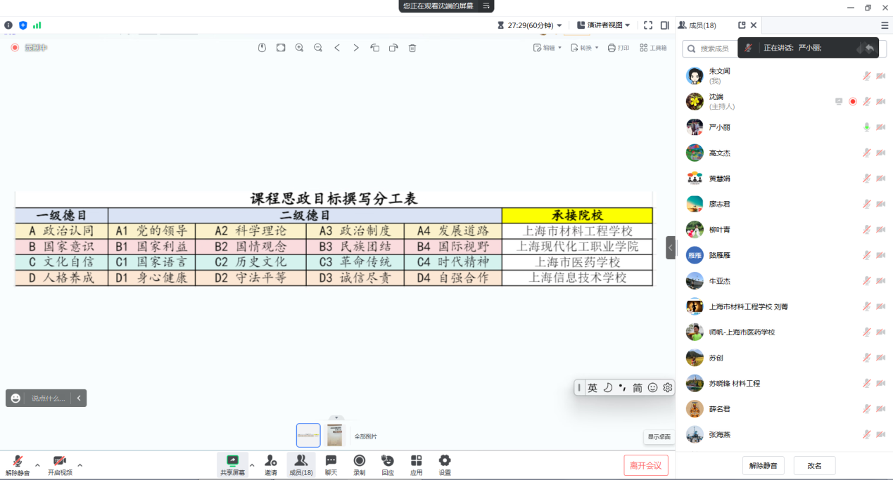This screenshot has width=893, height=480.
Task: Open the 聊天 chat panel
Action: click(x=331, y=464)
